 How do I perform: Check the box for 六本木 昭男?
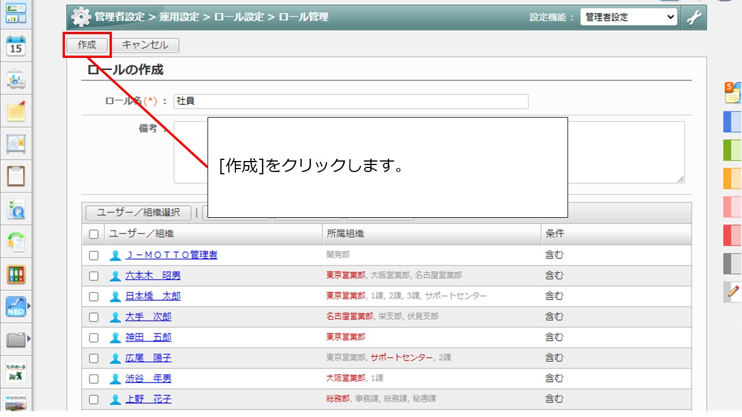point(94,276)
